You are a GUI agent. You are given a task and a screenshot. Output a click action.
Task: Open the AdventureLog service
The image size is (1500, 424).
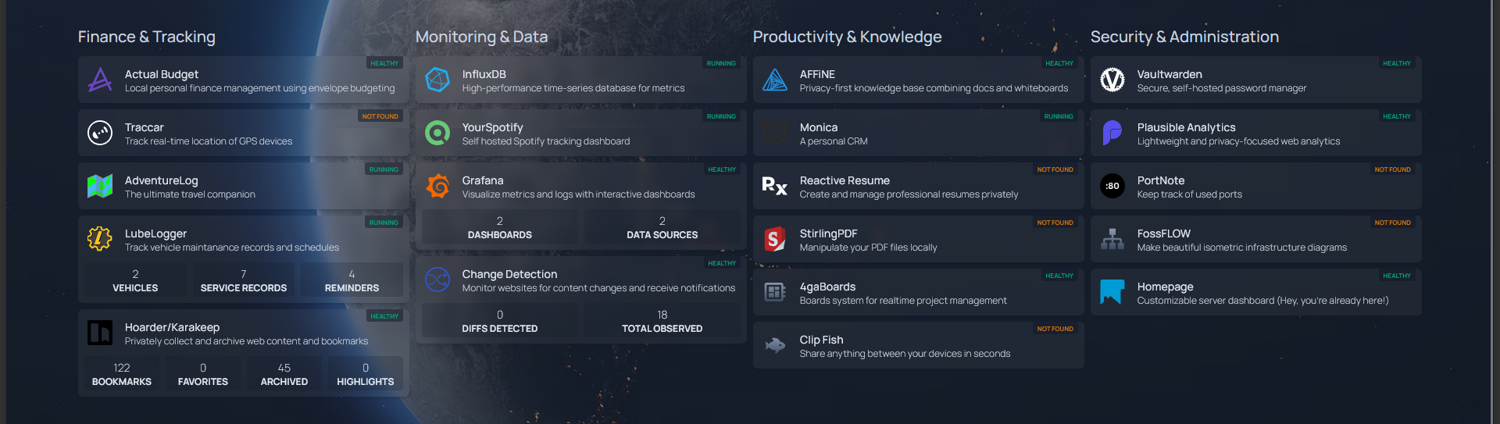tap(162, 180)
